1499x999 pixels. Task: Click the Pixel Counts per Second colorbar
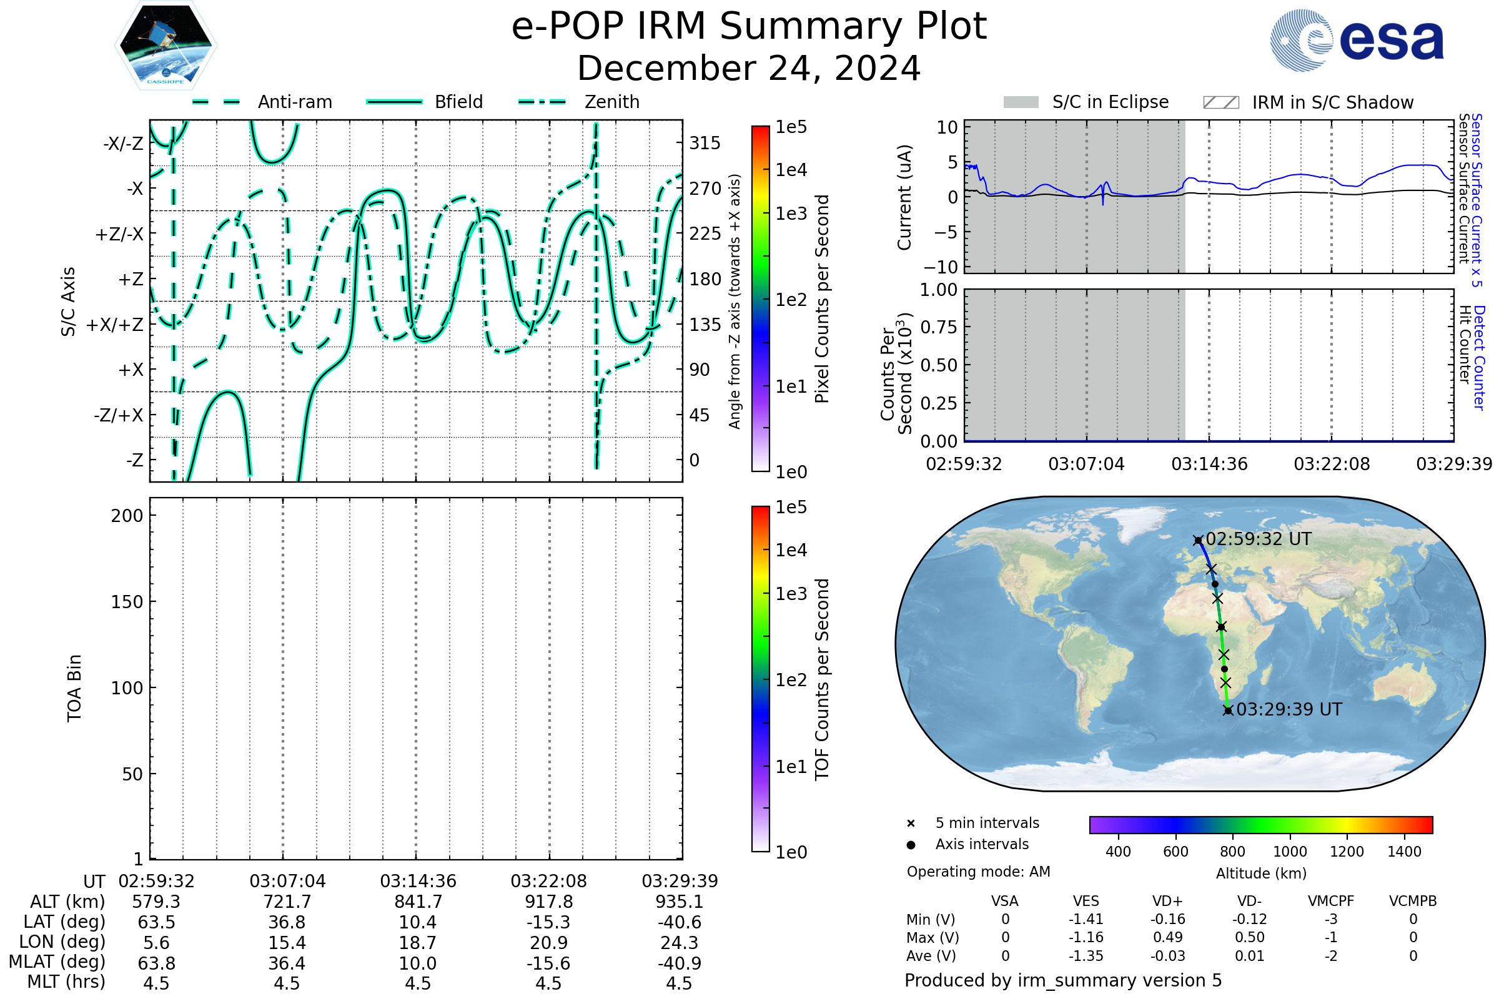pyautogui.click(x=760, y=298)
